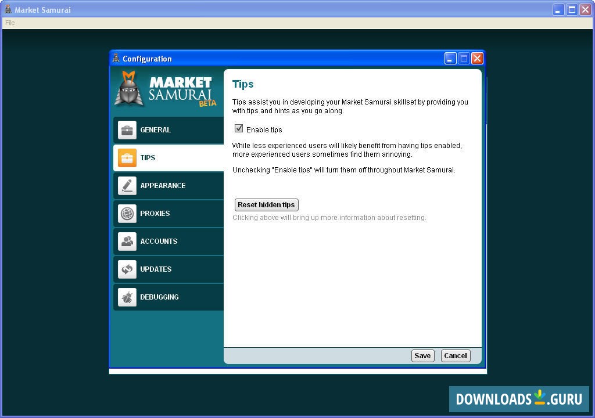The width and height of the screenshot is (595, 418).
Task: Open the File menu
Action: pos(10,23)
